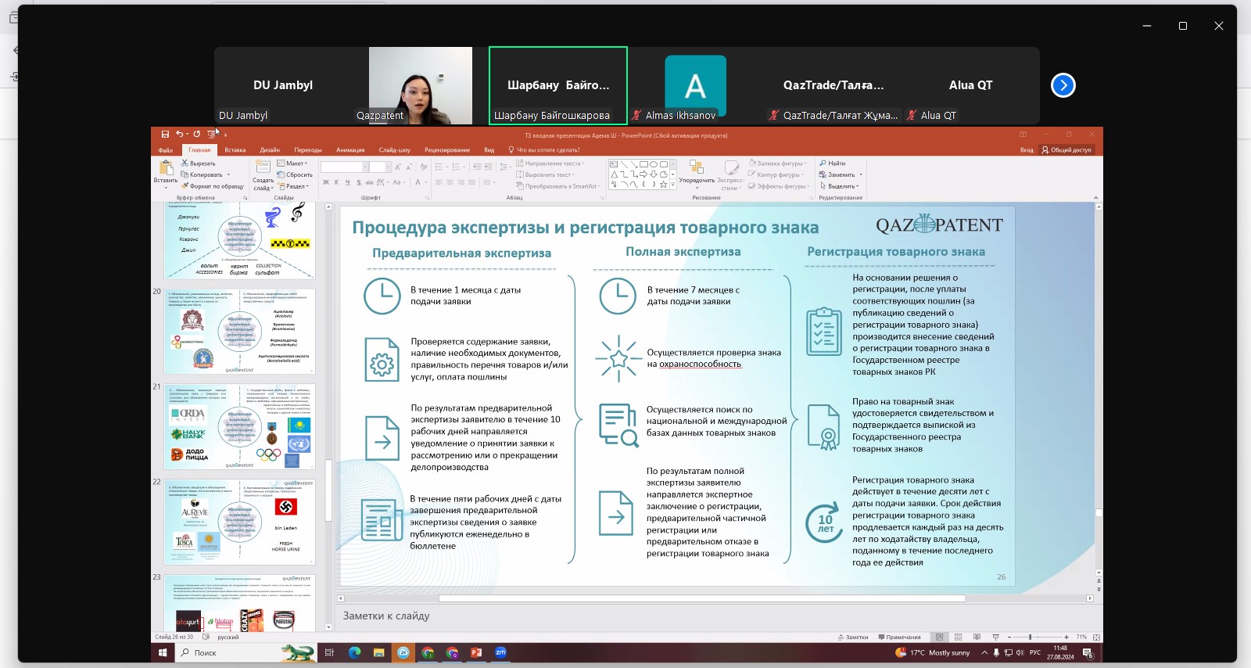Viewport: 1251px width, 668px height.
Task: Fit slide to current window
Action: click(1097, 637)
